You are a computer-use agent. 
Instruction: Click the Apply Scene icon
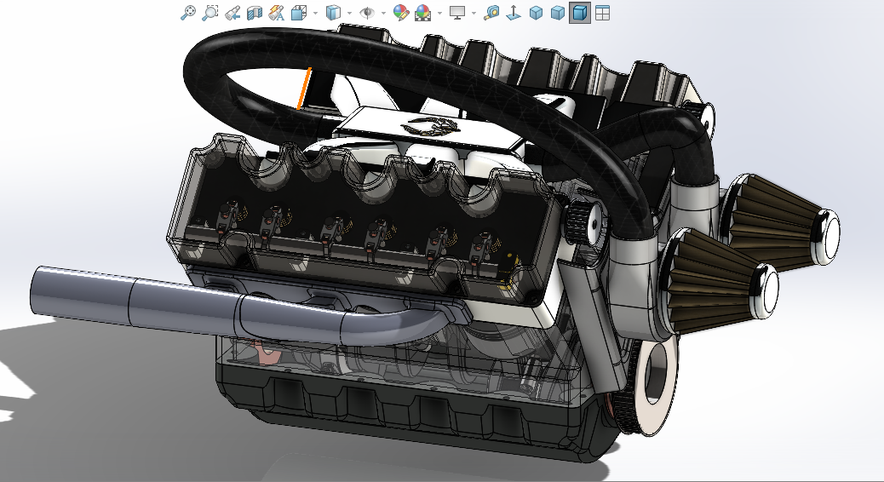pos(422,13)
